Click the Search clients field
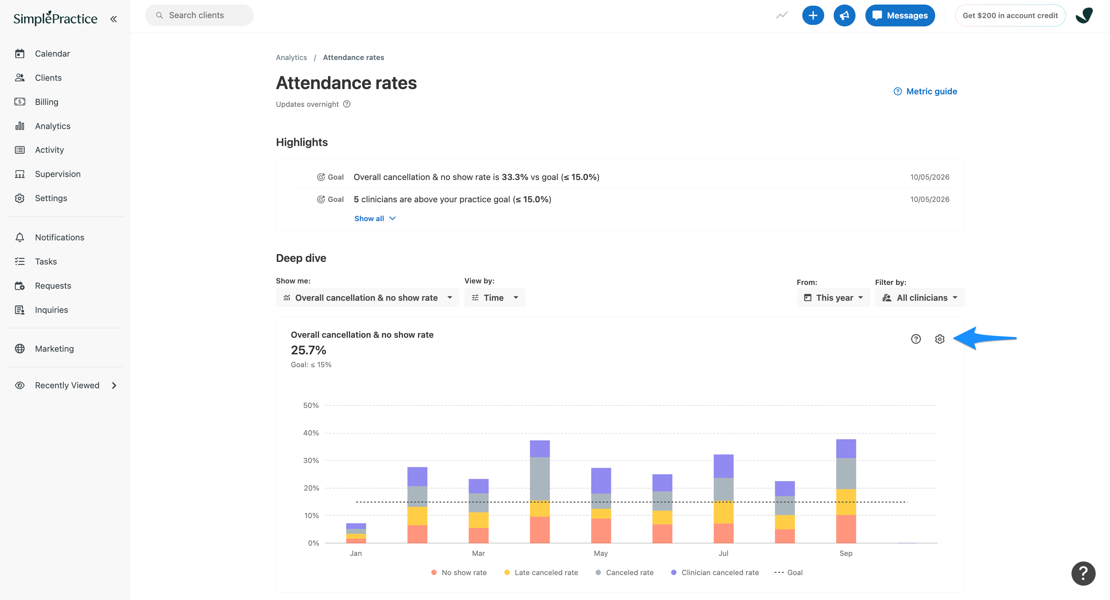 coord(199,15)
